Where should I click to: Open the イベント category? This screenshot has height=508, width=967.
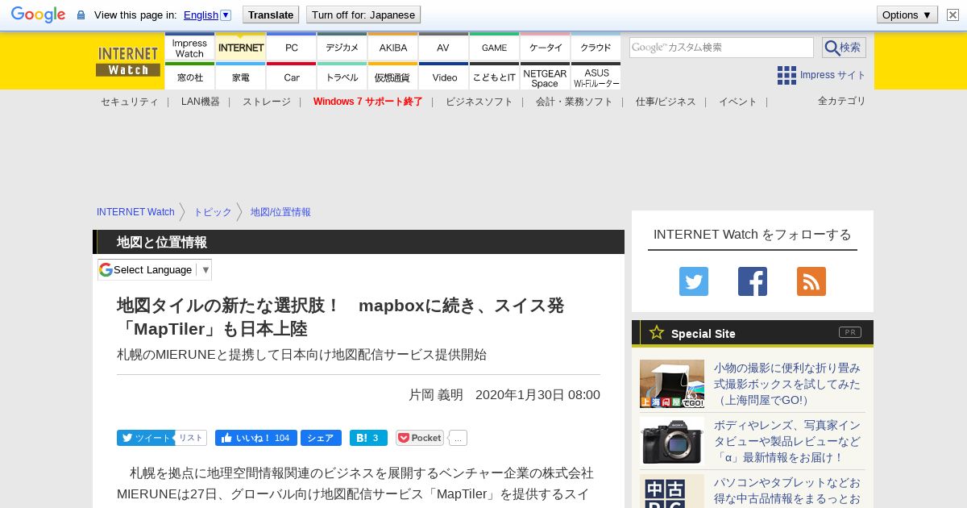pos(737,102)
